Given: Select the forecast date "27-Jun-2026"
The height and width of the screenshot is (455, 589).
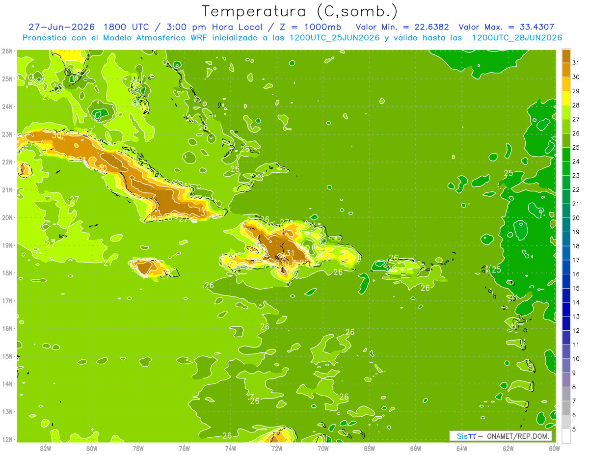Looking at the screenshot, I should pos(61,27).
